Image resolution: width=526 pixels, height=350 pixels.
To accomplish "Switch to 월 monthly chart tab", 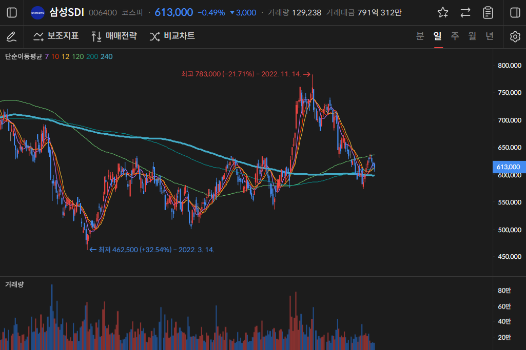I will (472, 36).
